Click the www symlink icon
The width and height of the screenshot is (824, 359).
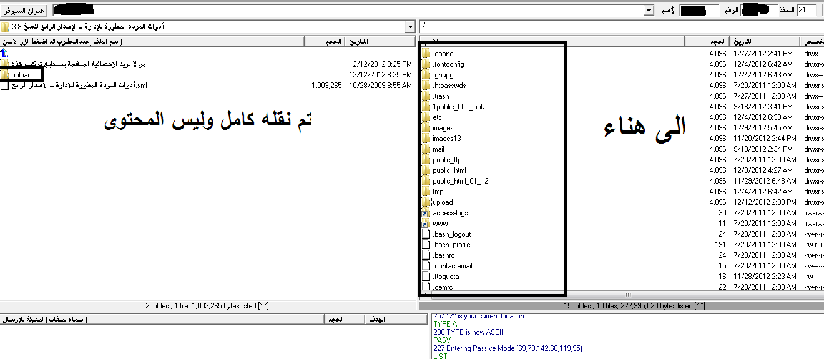point(426,224)
